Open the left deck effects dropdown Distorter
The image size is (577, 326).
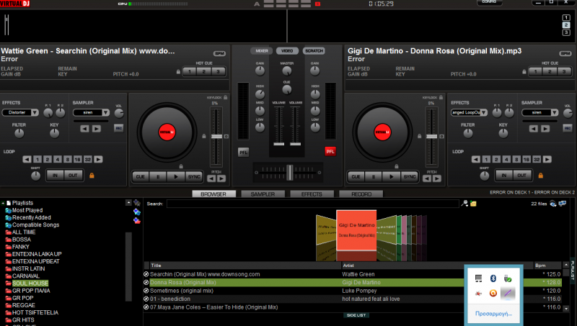[x=20, y=112]
